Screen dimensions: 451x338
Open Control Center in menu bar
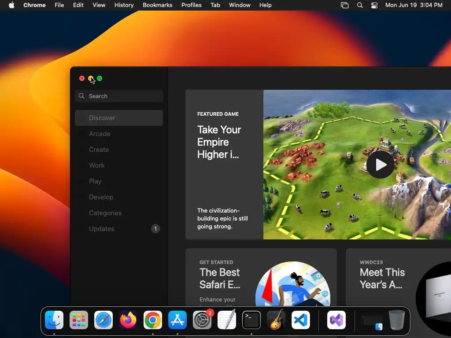[374, 5]
